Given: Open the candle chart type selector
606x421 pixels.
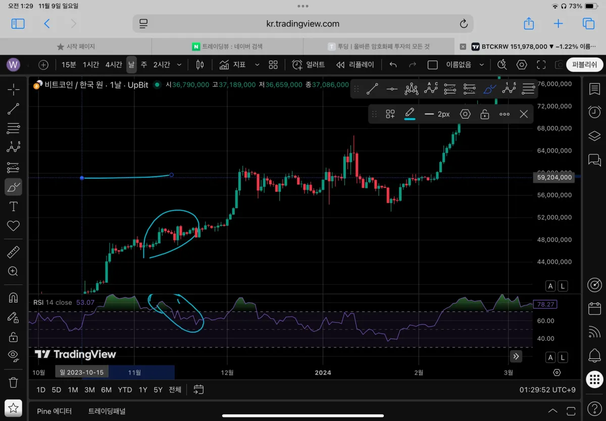Looking at the screenshot, I should pyautogui.click(x=200, y=65).
